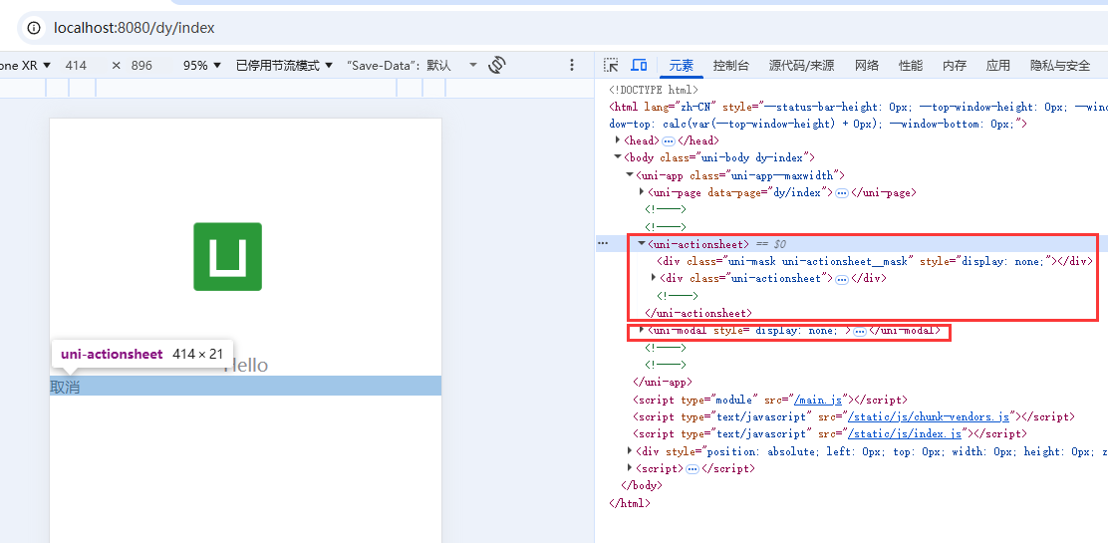Switch to the Console (控制台) tab

(x=730, y=66)
